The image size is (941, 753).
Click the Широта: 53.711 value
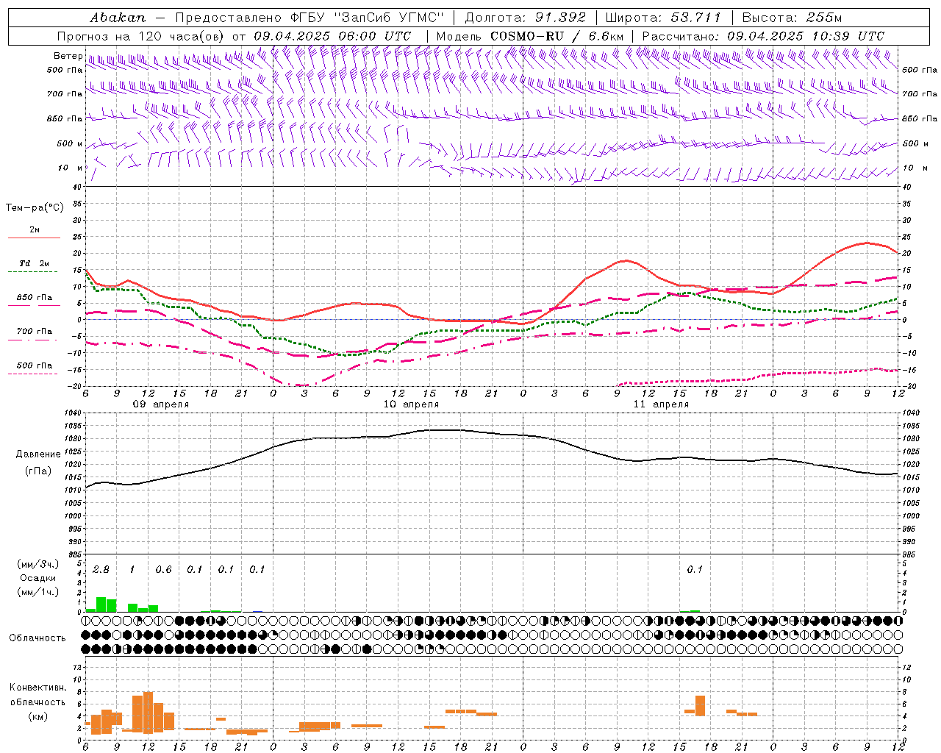(664, 18)
